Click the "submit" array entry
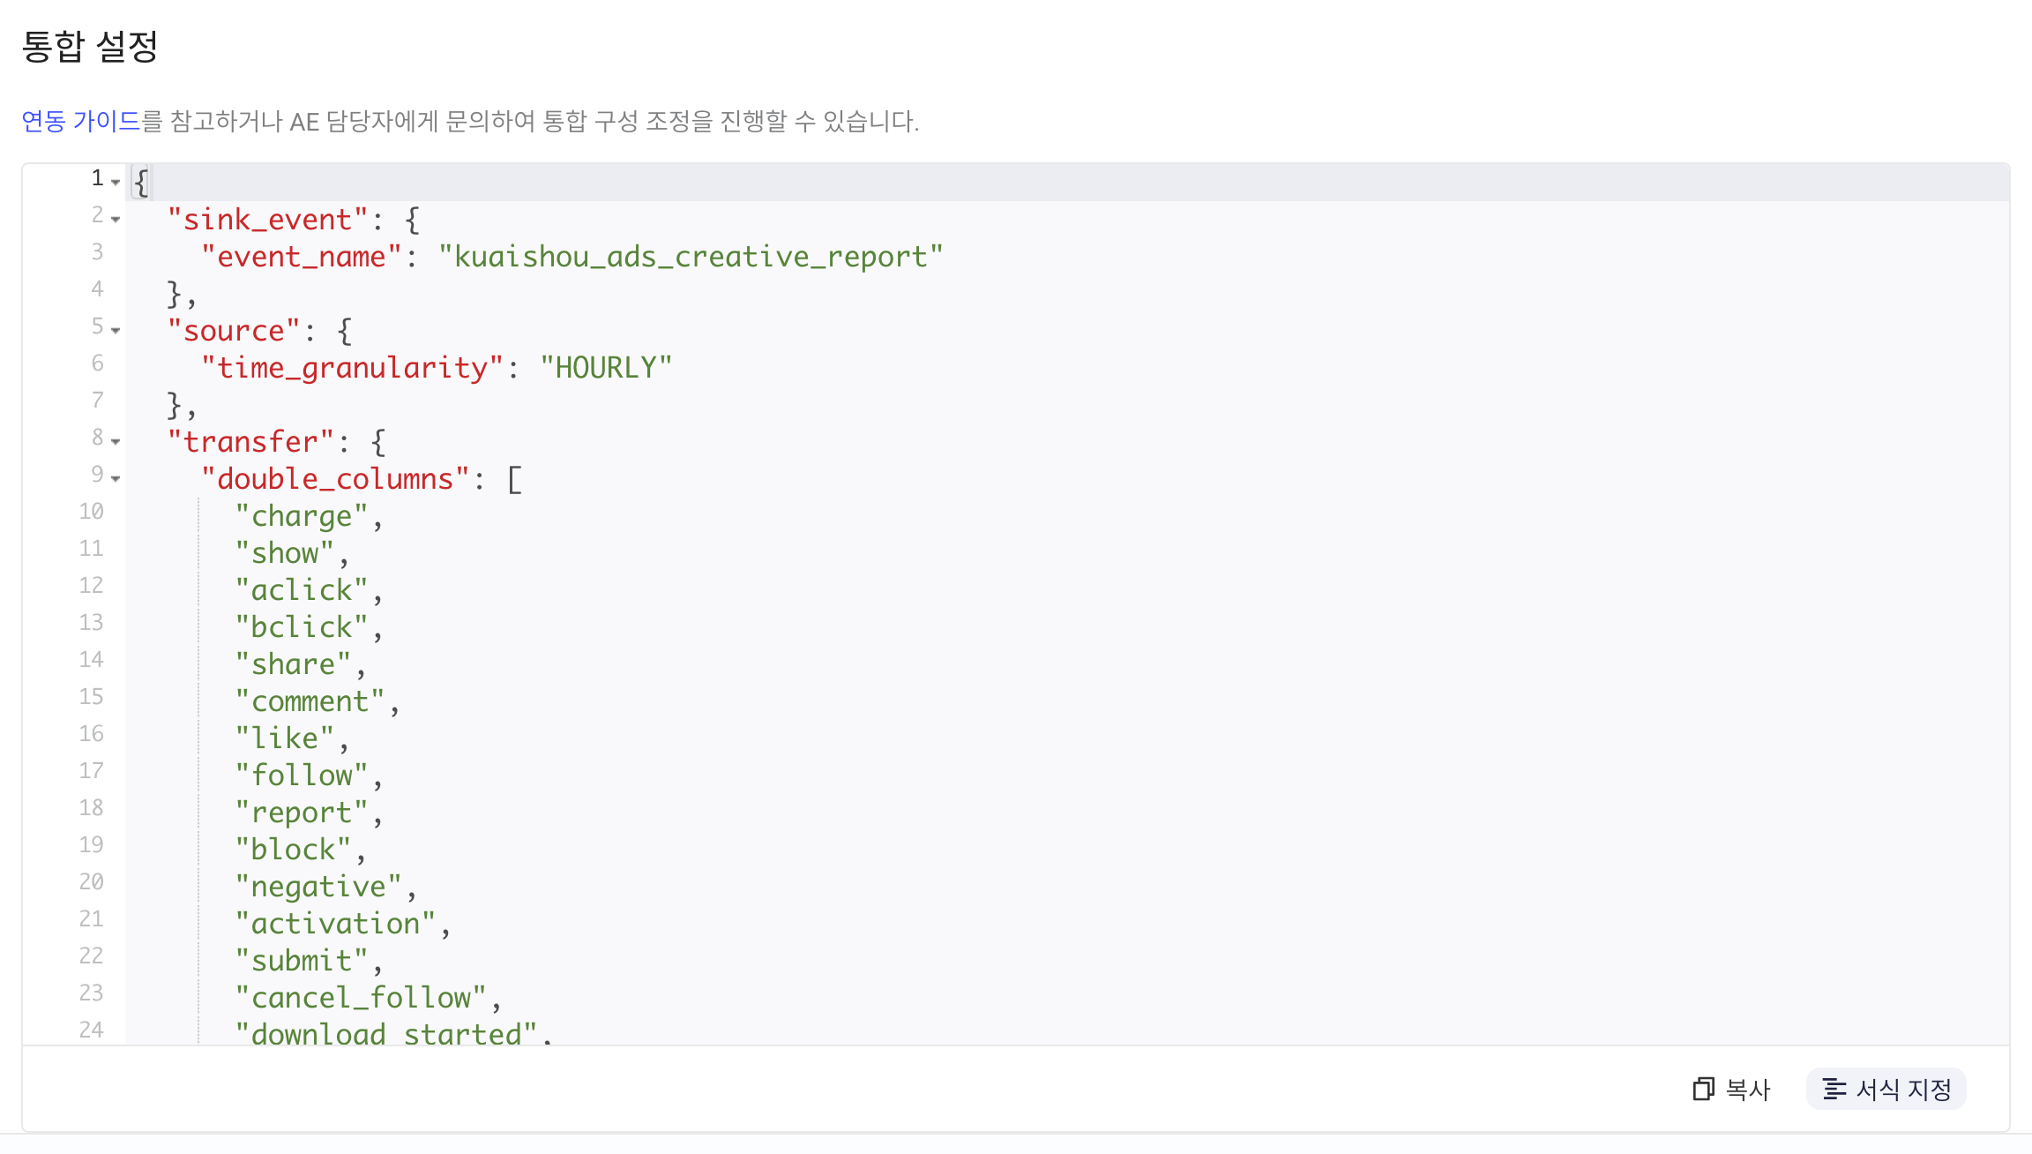 point(302,961)
